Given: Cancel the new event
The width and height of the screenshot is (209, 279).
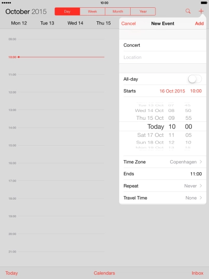Looking at the screenshot, I should (x=128, y=23).
